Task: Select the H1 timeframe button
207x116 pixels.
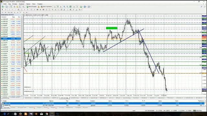Action: pos(15,12)
